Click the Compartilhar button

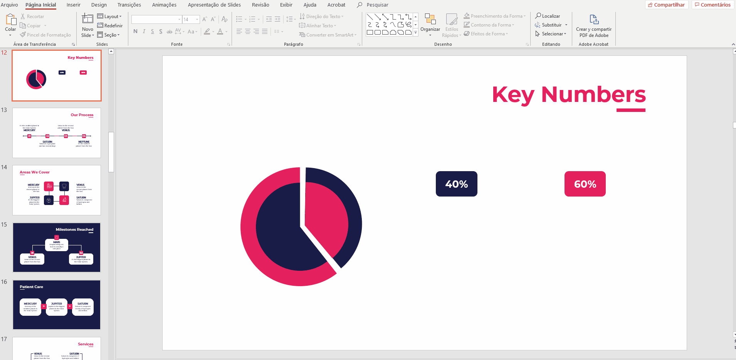(x=667, y=5)
